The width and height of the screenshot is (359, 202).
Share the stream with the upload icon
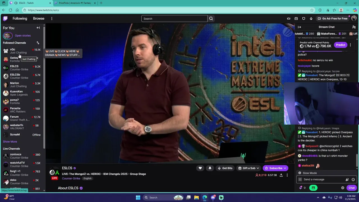click(x=281, y=175)
